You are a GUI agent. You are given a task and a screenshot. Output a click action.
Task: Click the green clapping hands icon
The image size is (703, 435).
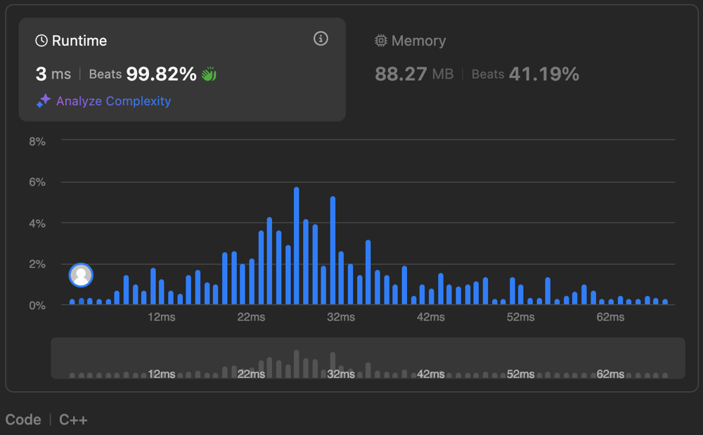point(209,74)
